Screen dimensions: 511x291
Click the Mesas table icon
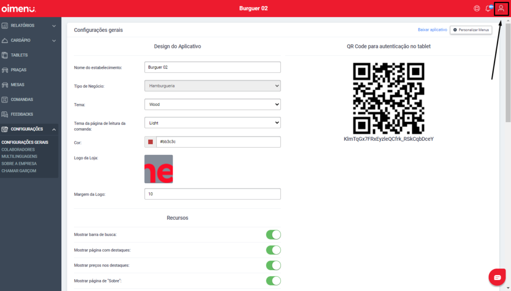4,85
